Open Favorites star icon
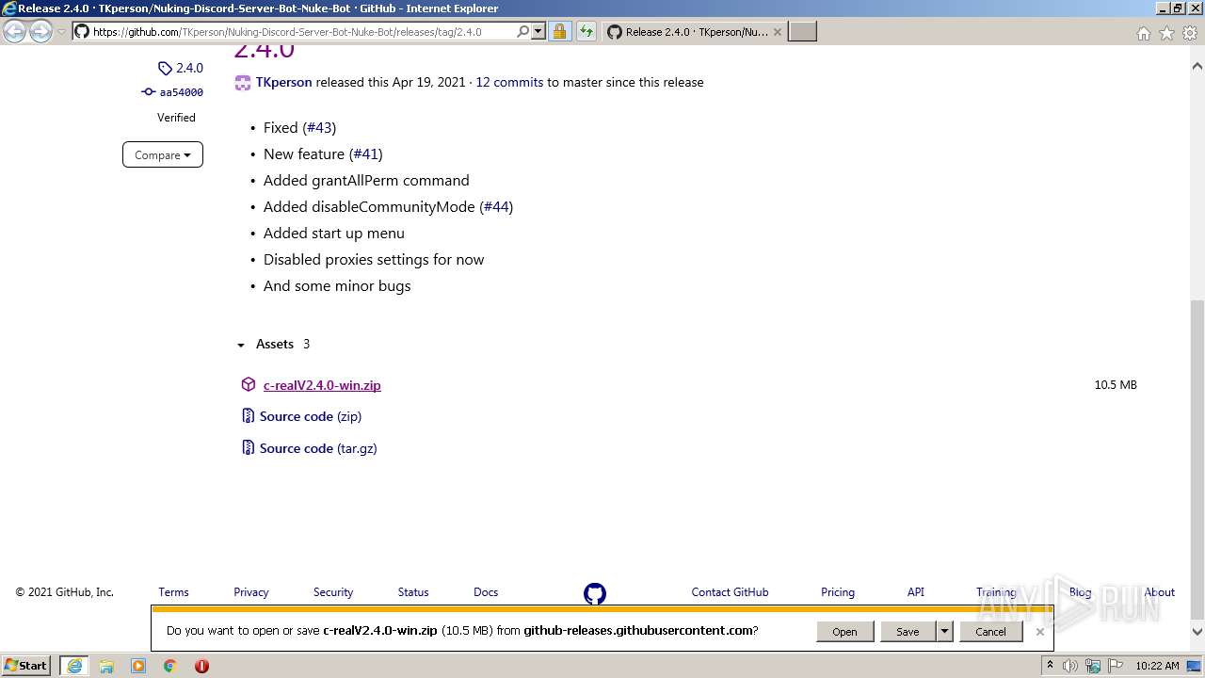This screenshot has height=678, width=1205. [x=1166, y=33]
